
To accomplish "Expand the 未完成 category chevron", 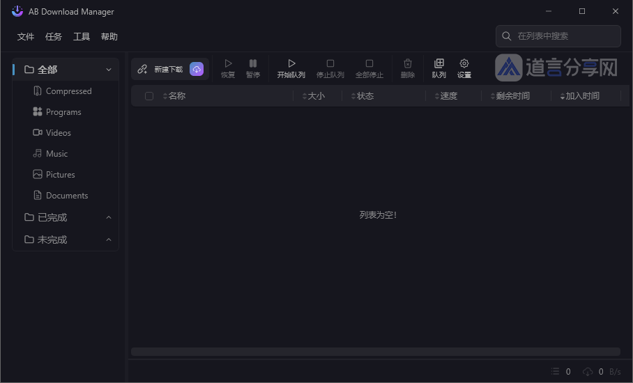I will click(109, 240).
